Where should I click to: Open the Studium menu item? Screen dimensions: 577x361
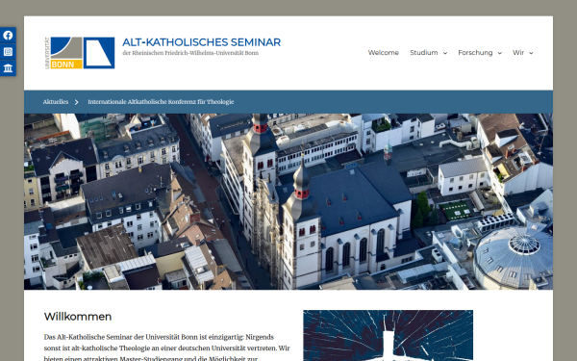(x=424, y=53)
